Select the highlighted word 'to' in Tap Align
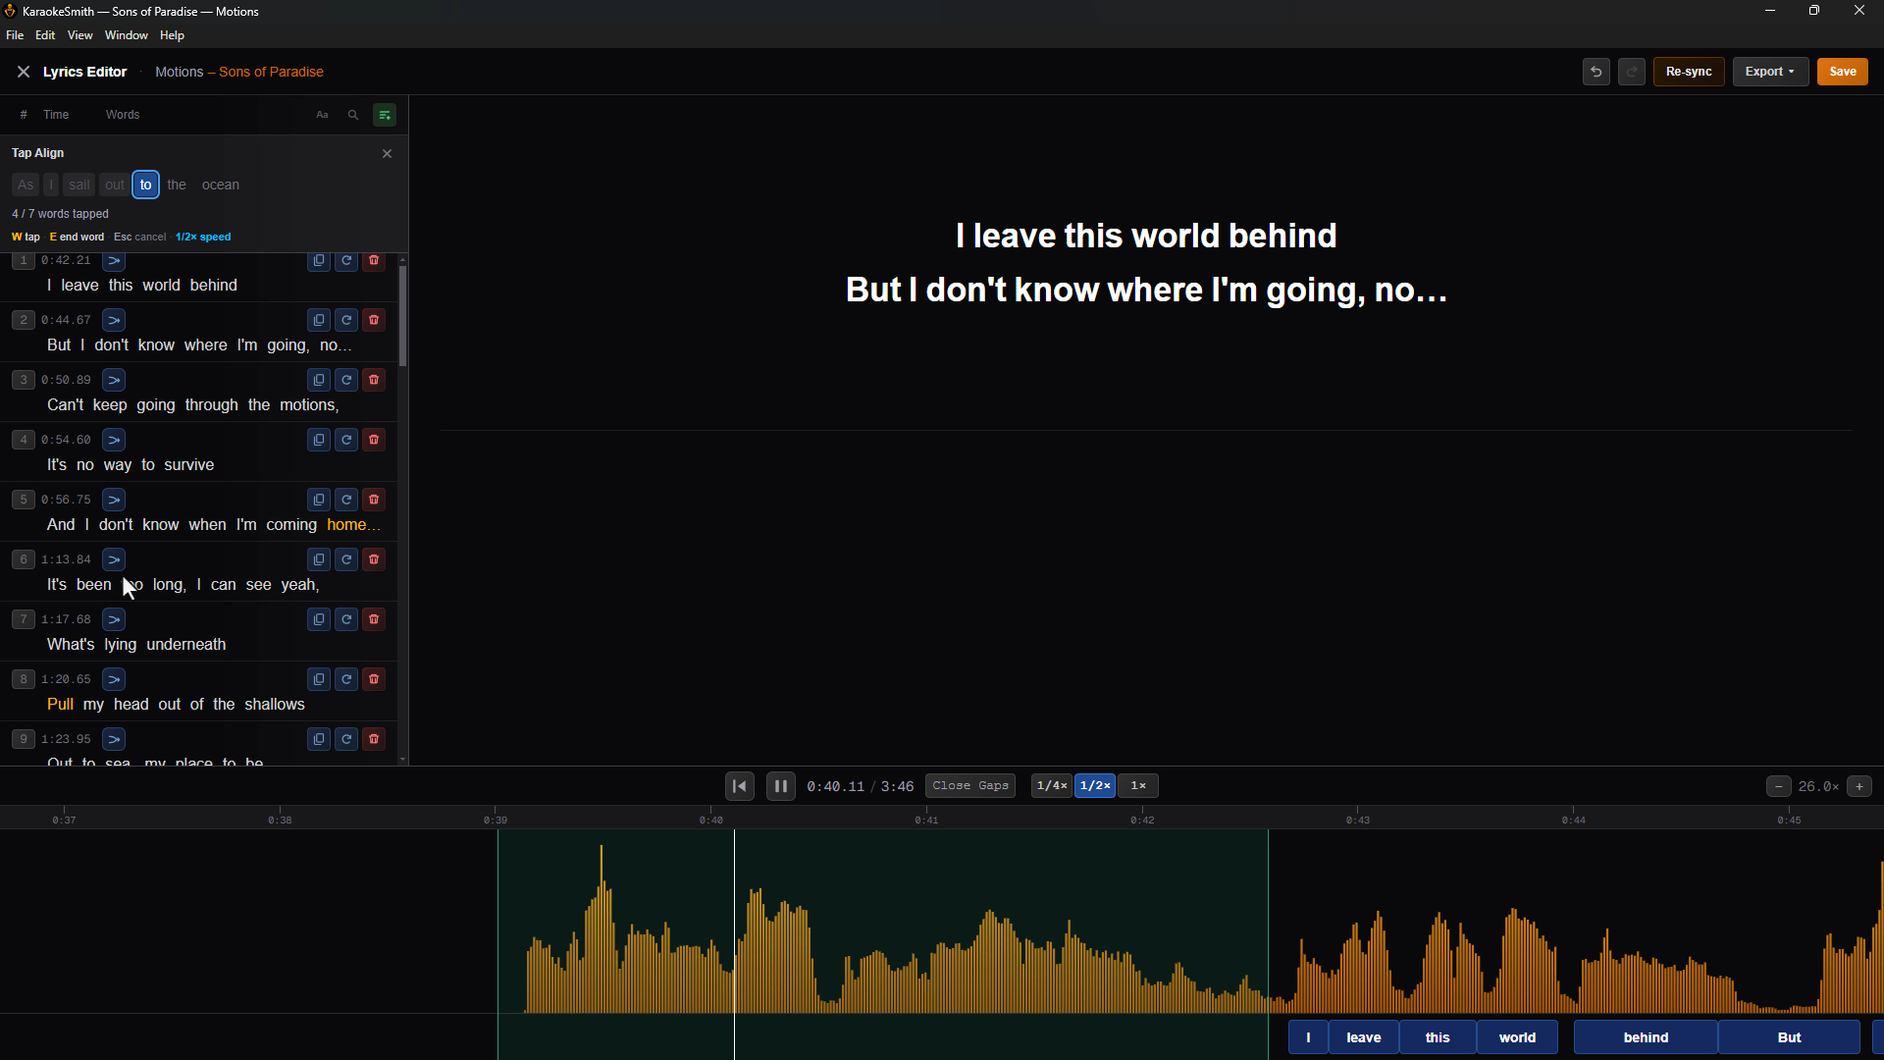1884x1060 pixels. (x=145, y=185)
